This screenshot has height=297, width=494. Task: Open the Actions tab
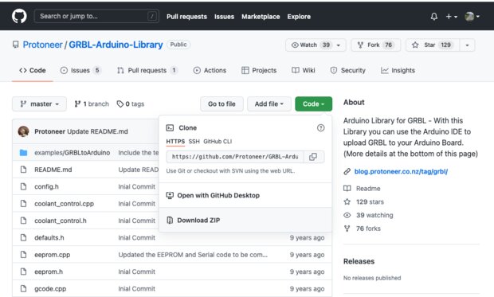tap(210, 70)
